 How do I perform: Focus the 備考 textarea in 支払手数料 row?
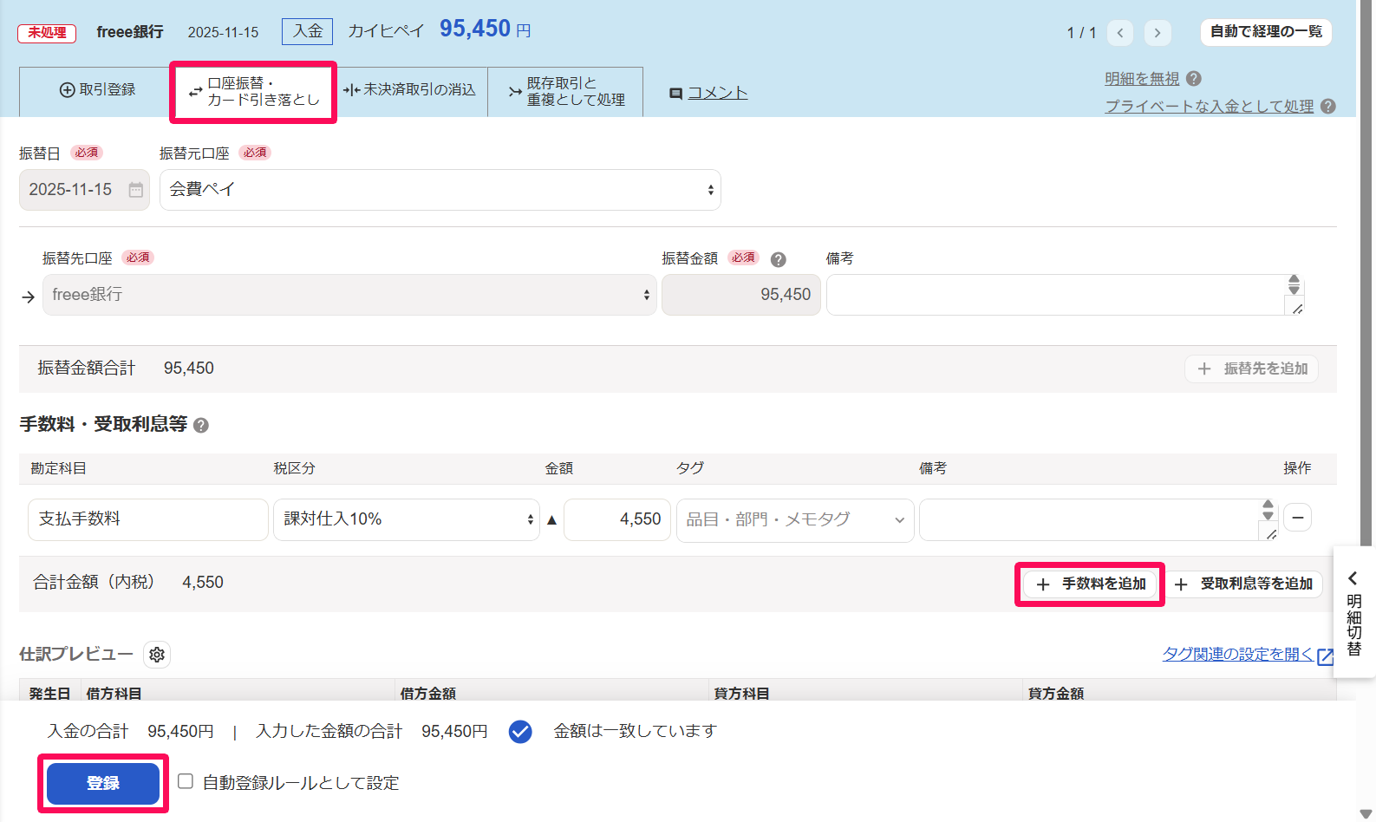tap(1099, 519)
